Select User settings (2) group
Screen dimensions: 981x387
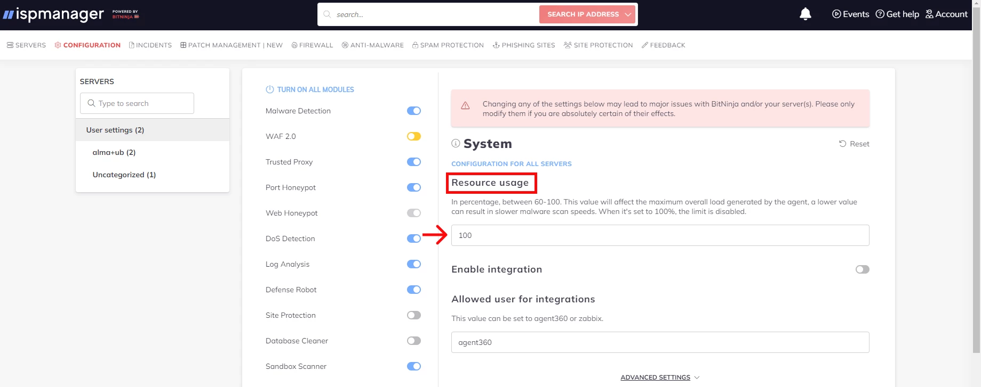153,130
